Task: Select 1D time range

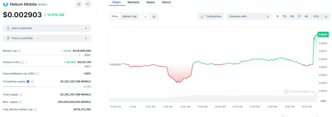Action: point(277,16)
